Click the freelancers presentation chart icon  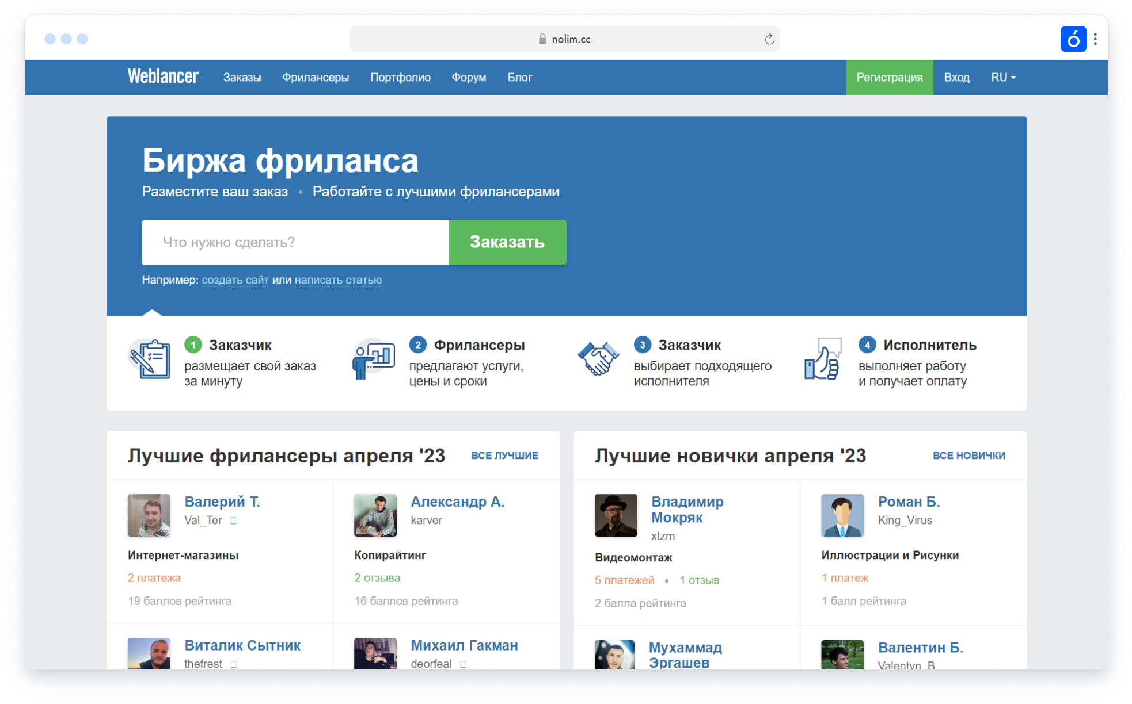coord(374,359)
